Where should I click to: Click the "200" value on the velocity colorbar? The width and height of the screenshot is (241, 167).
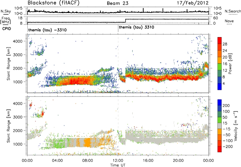(x=226, y=106)
